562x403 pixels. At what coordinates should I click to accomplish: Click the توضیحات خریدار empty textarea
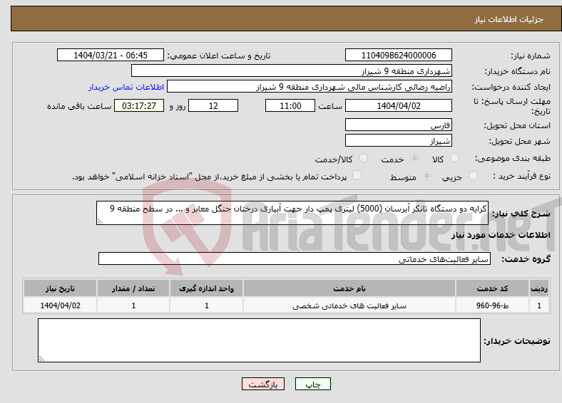pos(259,340)
